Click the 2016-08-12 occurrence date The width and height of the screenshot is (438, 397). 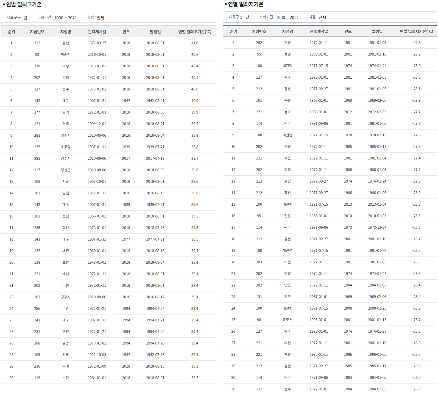pyautogui.click(x=155, y=297)
